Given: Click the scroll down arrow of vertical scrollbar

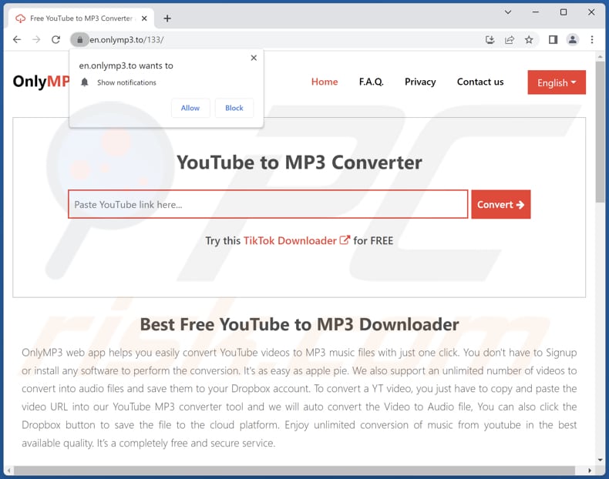Looking at the screenshot, I should pyautogui.click(x=600, y=460).
